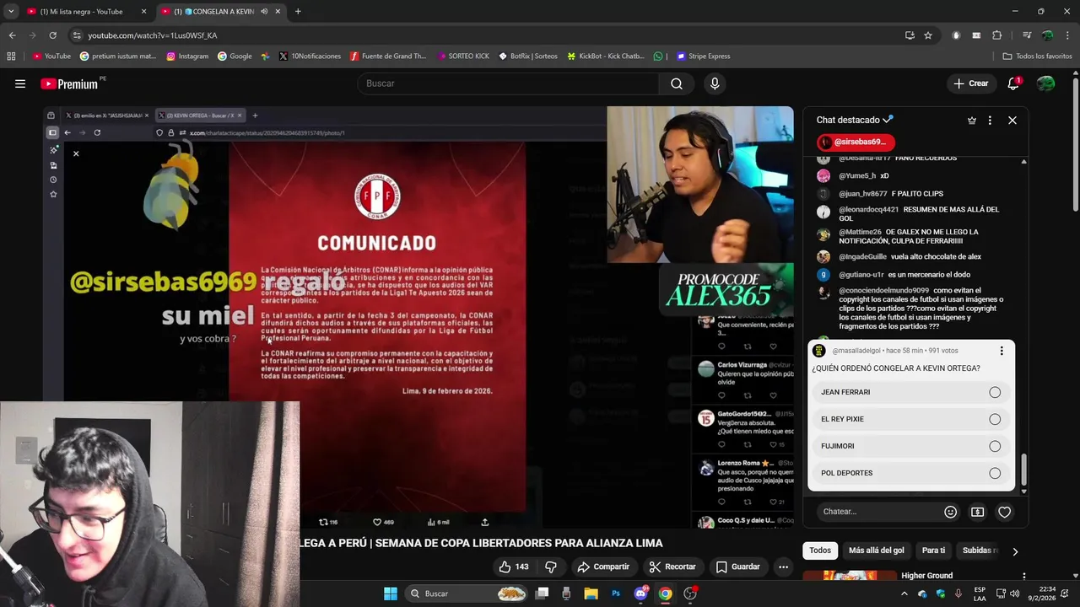Go back in browser history
This screenshot has height=607, width=1080.
pos(12,35)
